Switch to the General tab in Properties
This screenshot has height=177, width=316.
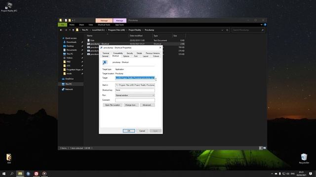pyautogui.click(x=105, y=57)
